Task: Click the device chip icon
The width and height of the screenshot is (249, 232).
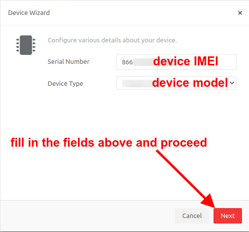Action: coord(26,45)
